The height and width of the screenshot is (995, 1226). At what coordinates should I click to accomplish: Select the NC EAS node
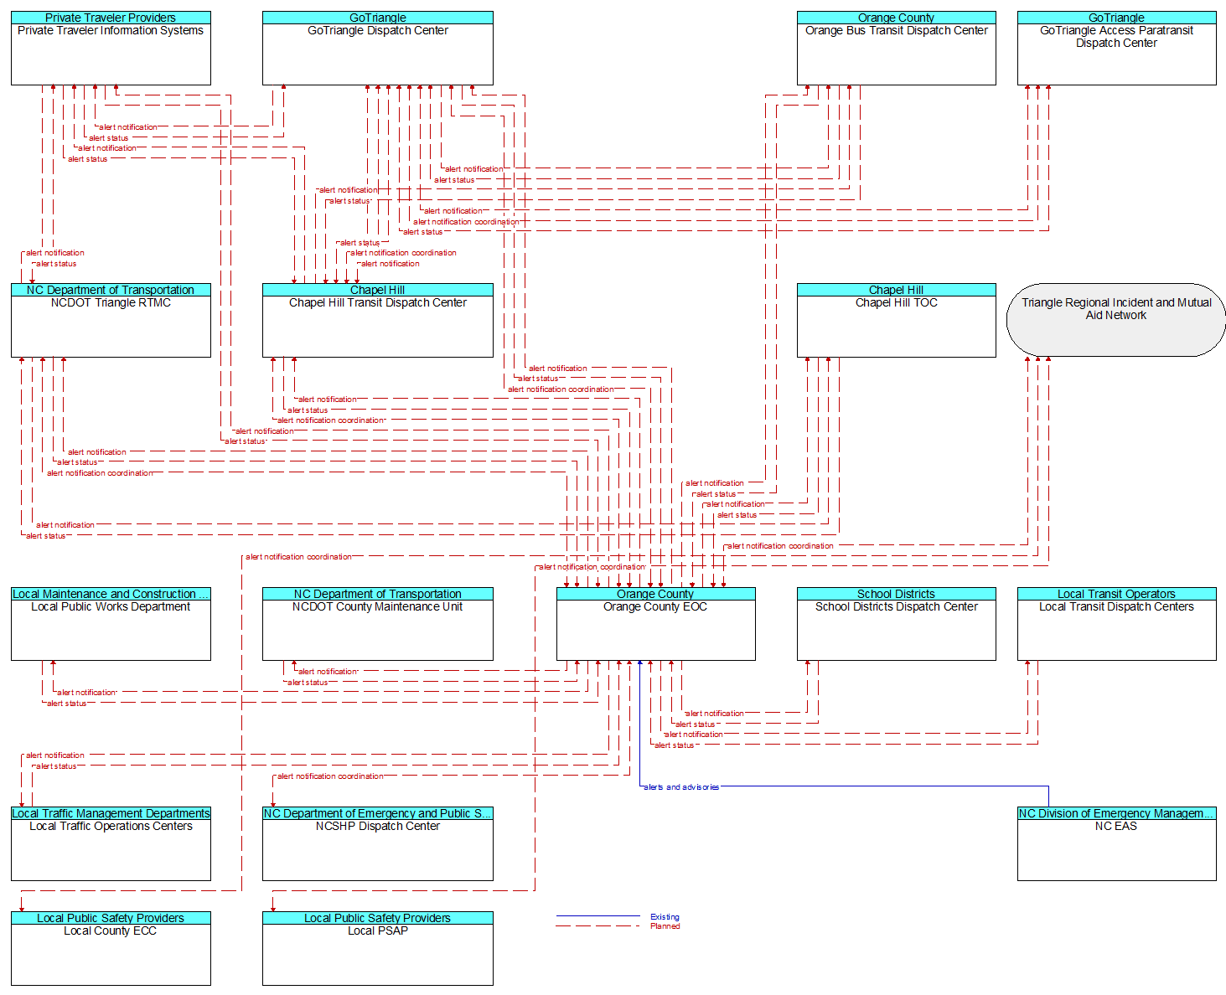click(x=1116, y=843)
